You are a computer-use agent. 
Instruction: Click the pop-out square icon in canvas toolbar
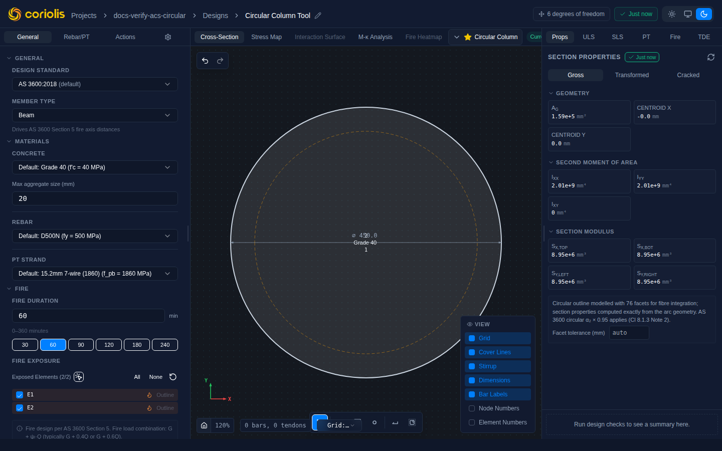pyautogui.click(x=412, y=422)
